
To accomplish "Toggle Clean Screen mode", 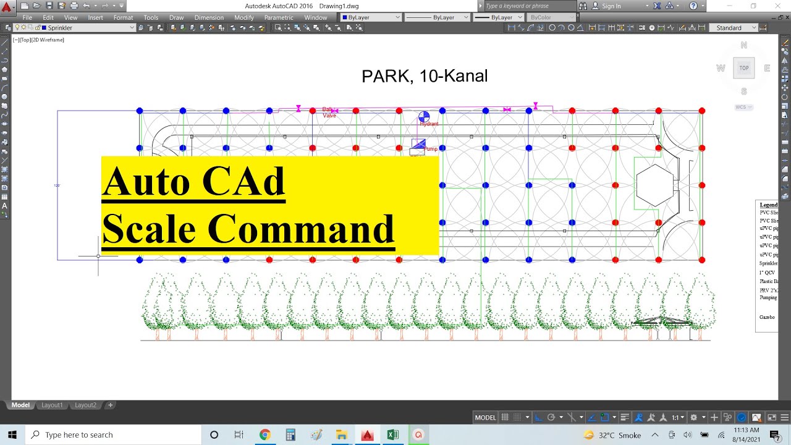I will tap(771, 417).
